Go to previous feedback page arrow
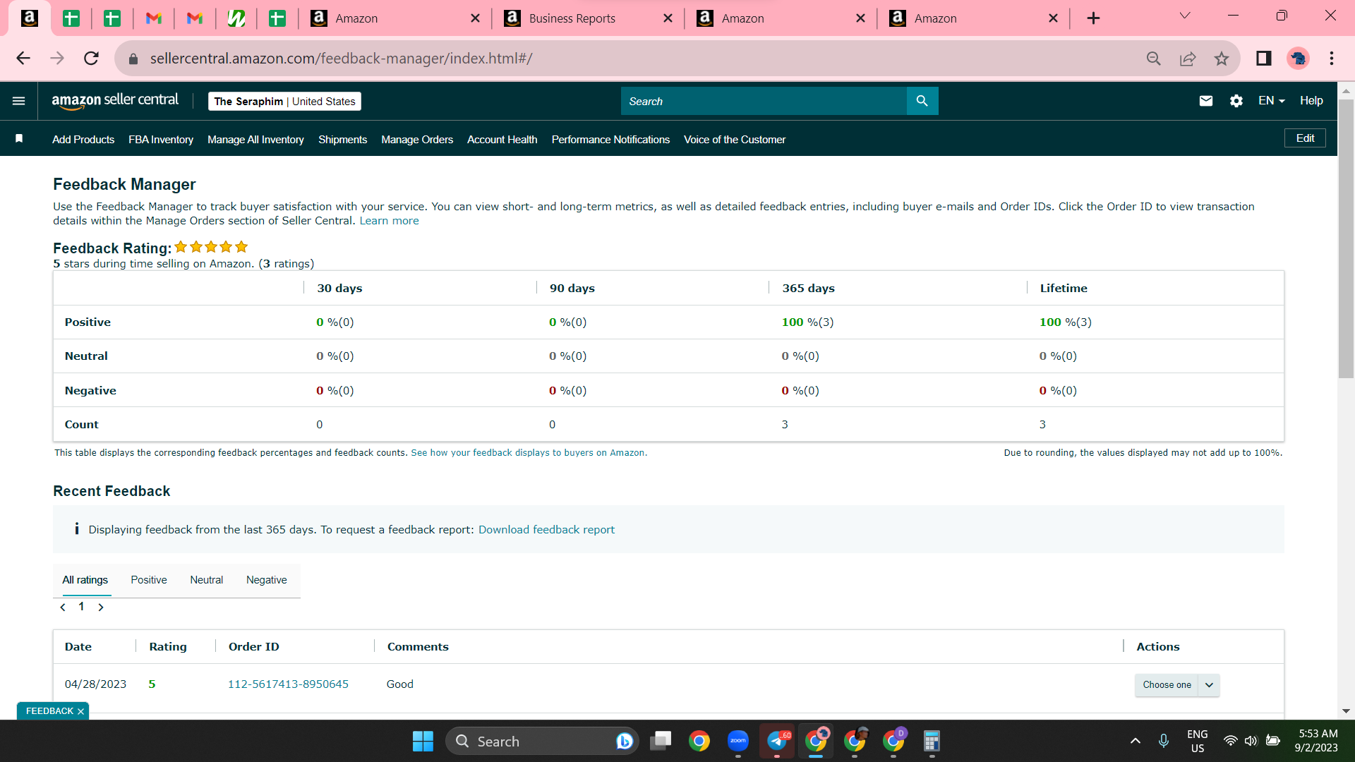Screen dimensions: 1355x762 click(63, 607)
